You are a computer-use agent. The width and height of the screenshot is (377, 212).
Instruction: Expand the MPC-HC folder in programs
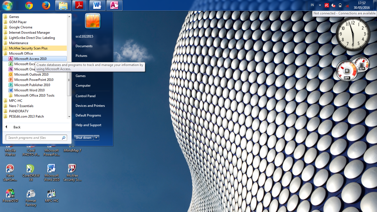pos(15,100)
